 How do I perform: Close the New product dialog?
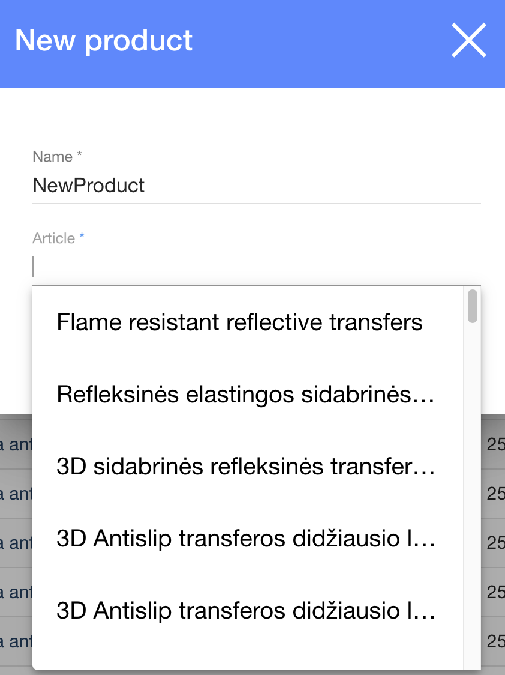[x=468, y=41]
